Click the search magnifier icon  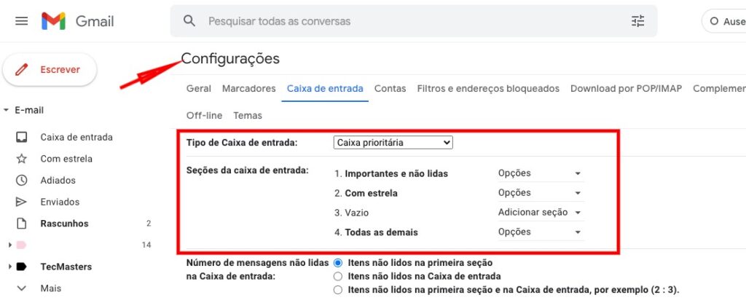click(x=189, y=21)
